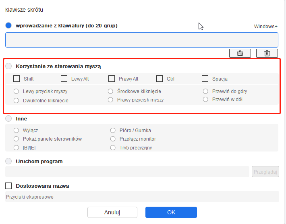Select the 'Inne' radio button
The image size is (286, 224).
tap(8, 118)
